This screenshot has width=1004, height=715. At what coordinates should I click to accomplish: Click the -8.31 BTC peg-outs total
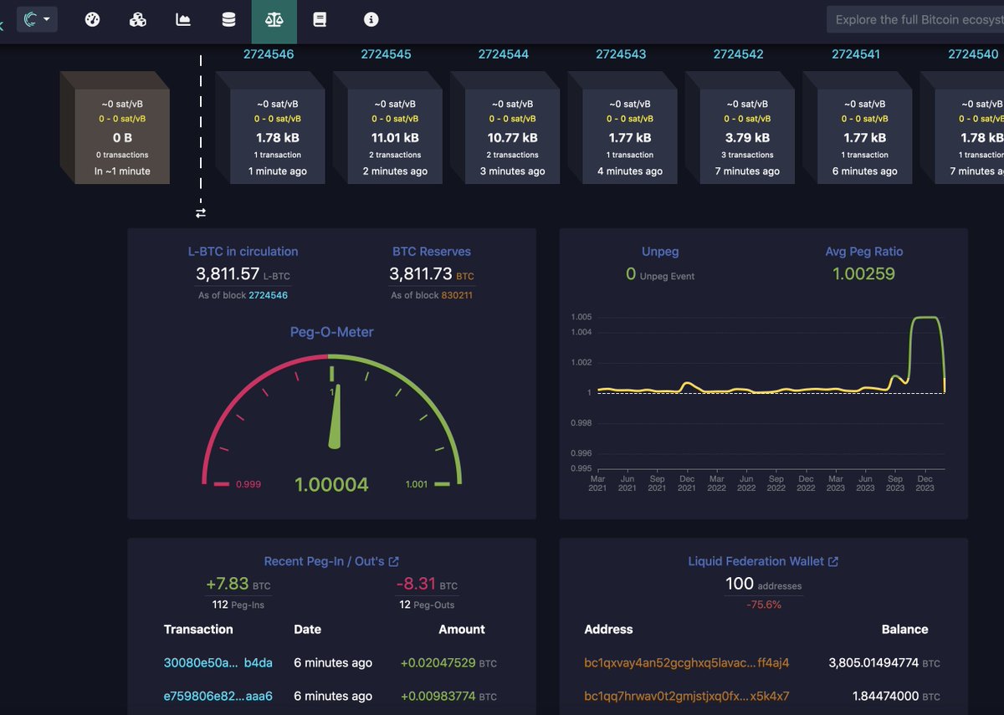coord(427,585)
